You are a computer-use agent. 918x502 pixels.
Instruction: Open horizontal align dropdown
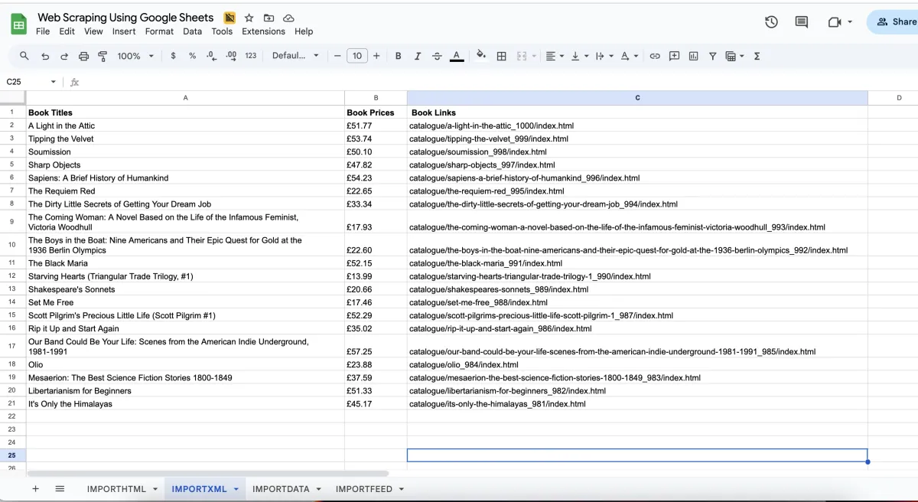click(555, 56)
